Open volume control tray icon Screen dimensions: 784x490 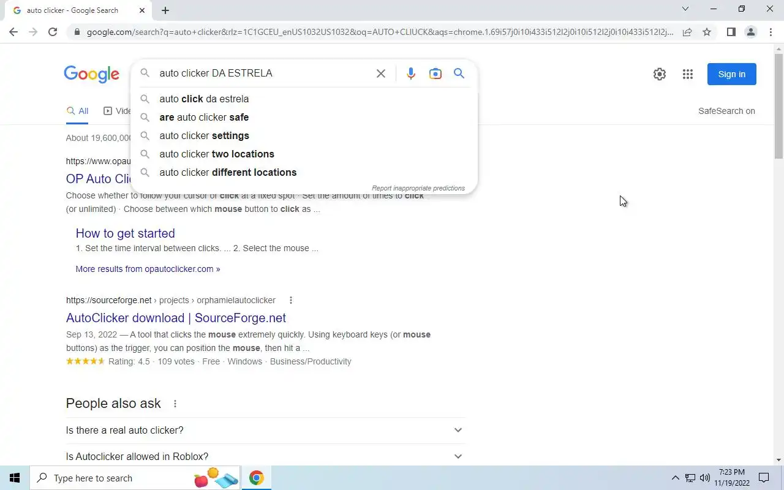pos(705,478)
